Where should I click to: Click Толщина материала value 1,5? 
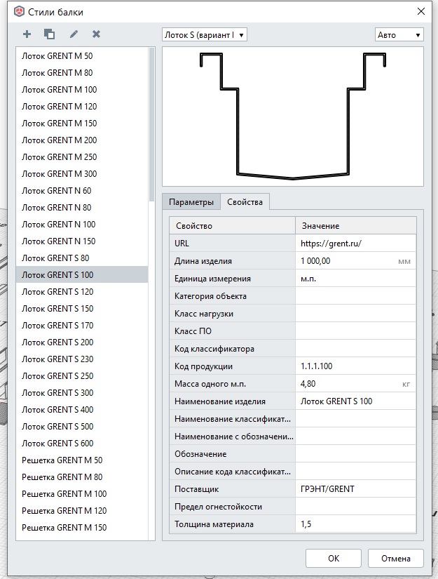[355, 524]
